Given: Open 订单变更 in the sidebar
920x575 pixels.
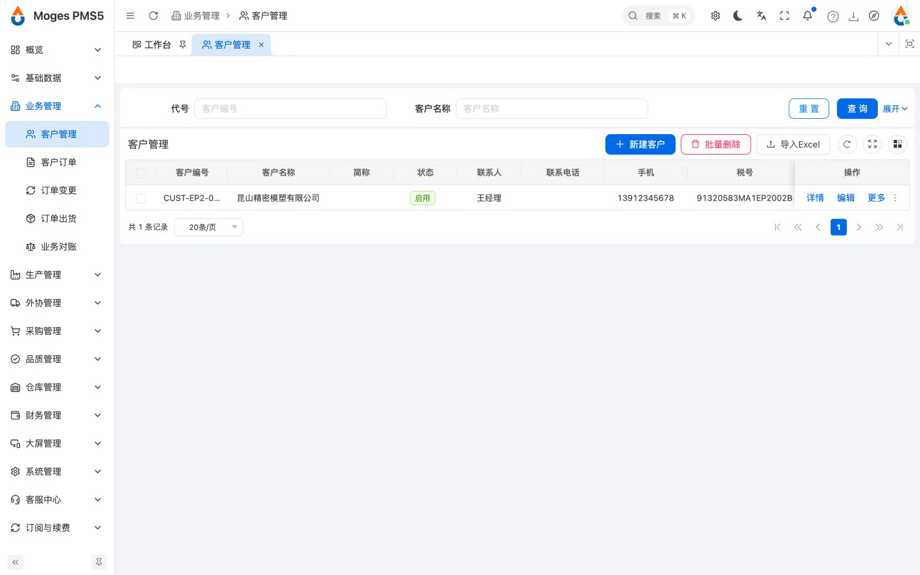Looking at the screenshot, I should [x=57, y=190].
